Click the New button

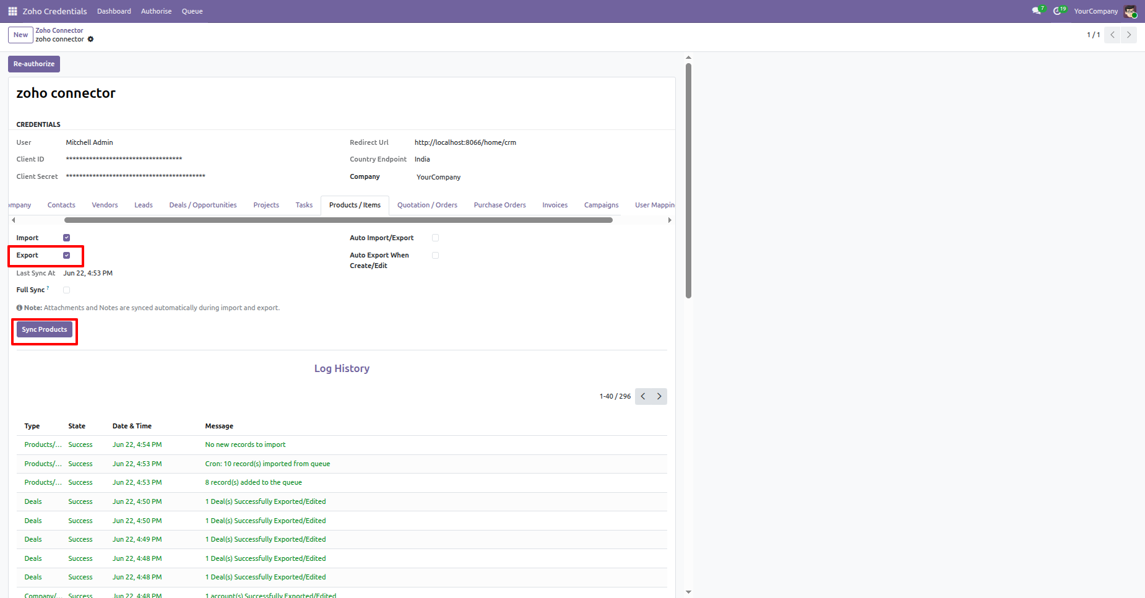click(x=20, y=35)
